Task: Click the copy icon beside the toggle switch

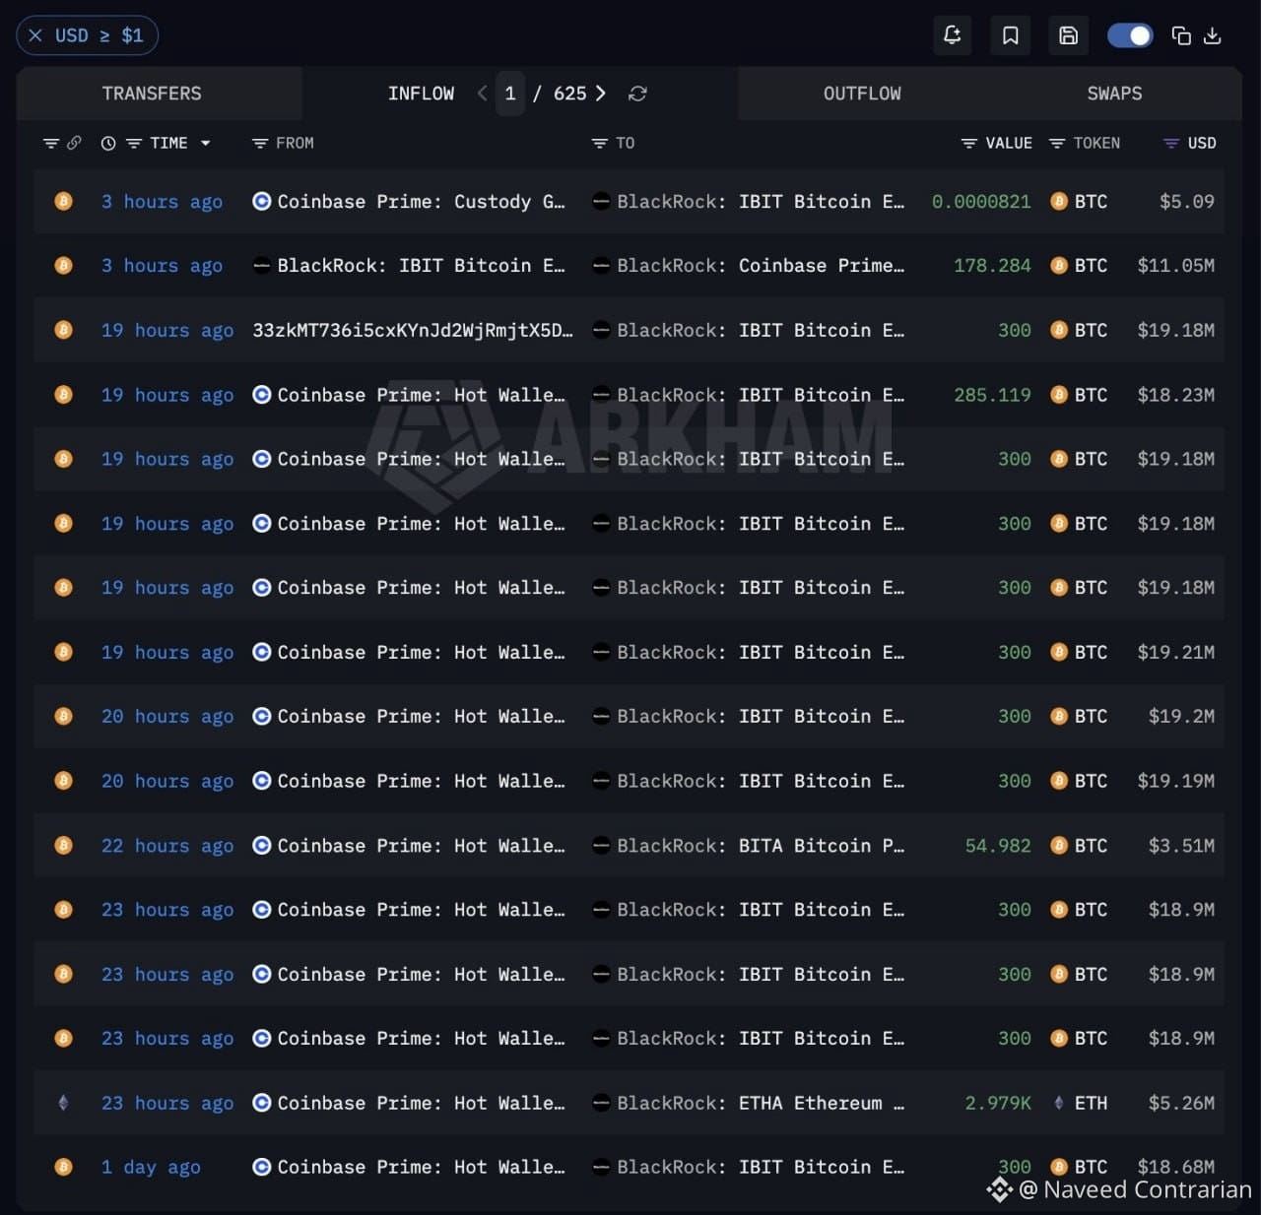Action: pos(1181,35)
